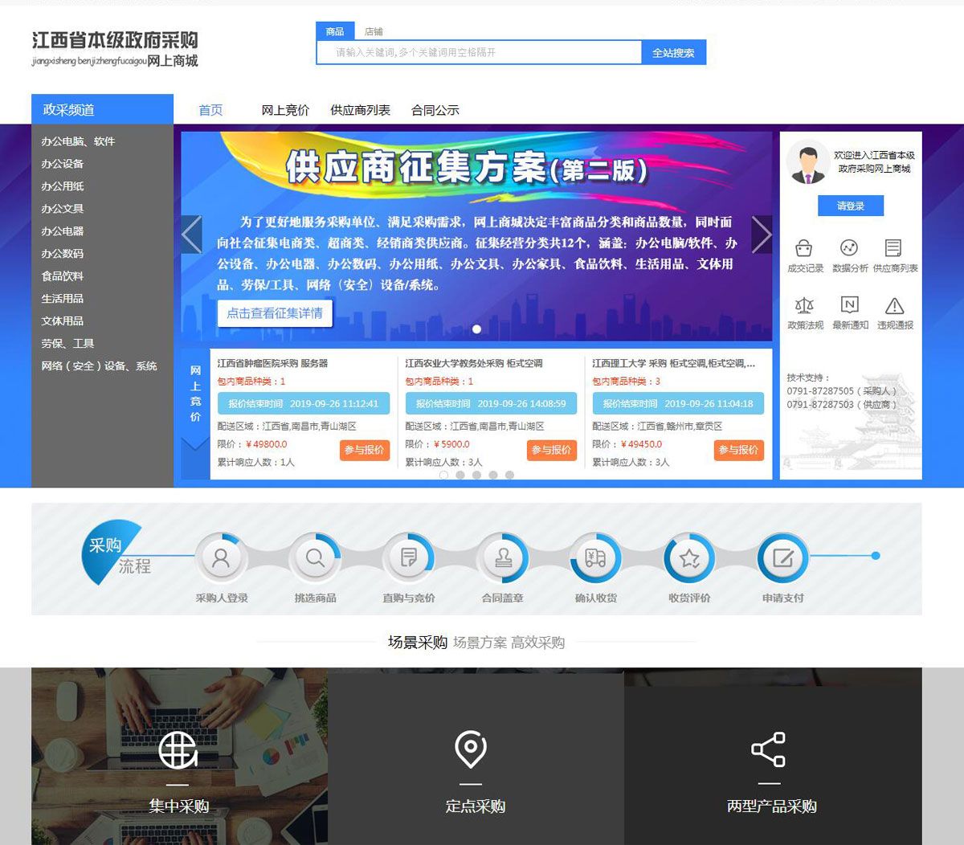This screenshot has width=964, height=845.
Task: Open the 成交记录 shopping bag icon
Action: coord(803,248)
